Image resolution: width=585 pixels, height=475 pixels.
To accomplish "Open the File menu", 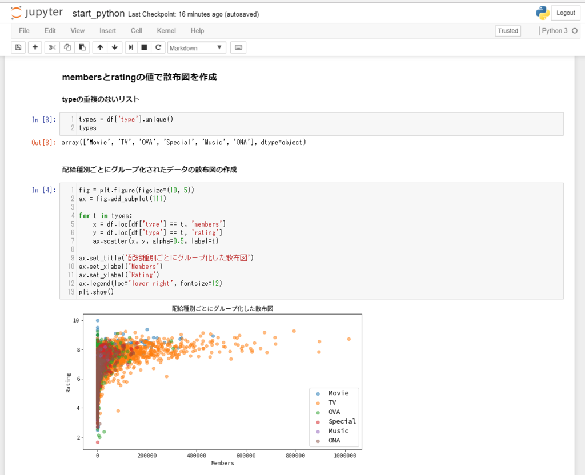I will pos(24,31).
